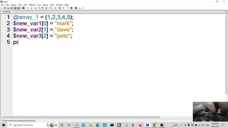Image resolution: width=228 pixels, height=128 pixels.
Task: Open the Perl menu
Action: pyautogui.click(x=25, y=5)
